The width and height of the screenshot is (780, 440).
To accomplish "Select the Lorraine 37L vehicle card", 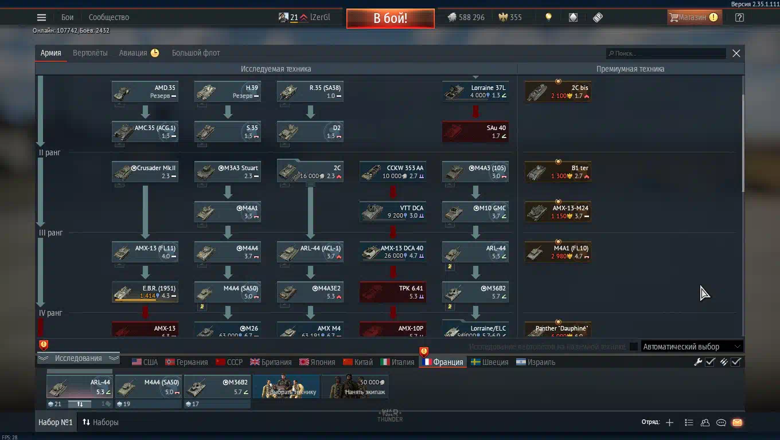I will click(475, 92).
